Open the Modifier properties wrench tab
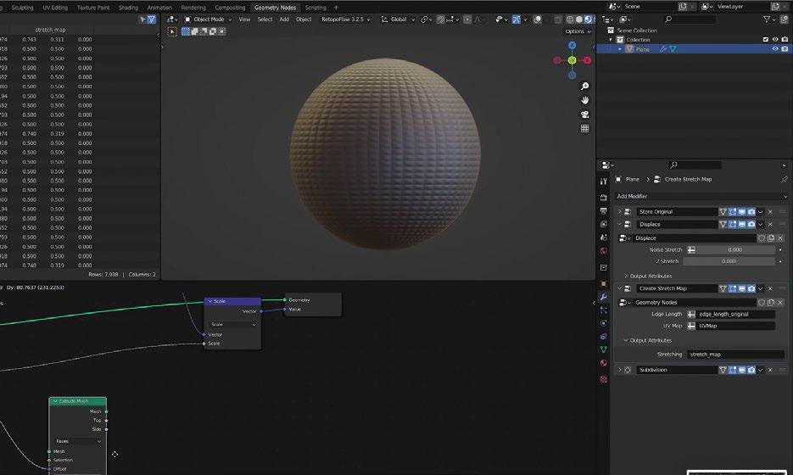The height and width of the screenshot is (475, 793). (x=603, y=297)
